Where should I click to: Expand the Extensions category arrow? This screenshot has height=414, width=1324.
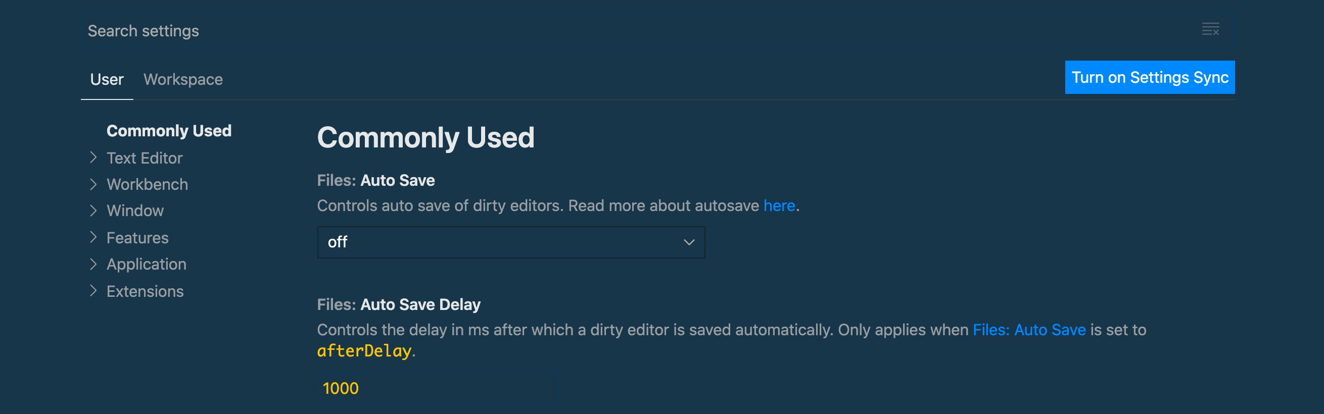(x=93, y=290)
